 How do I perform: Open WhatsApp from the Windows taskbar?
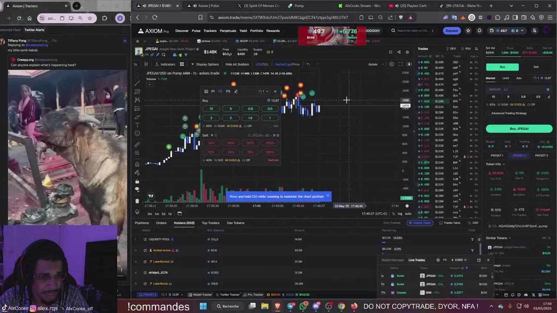(303, 306)
